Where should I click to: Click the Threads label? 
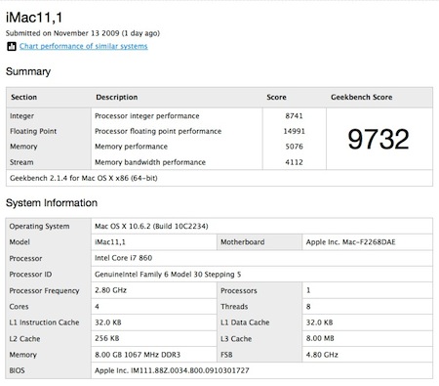pyautogui.click(x=234, y=307)
